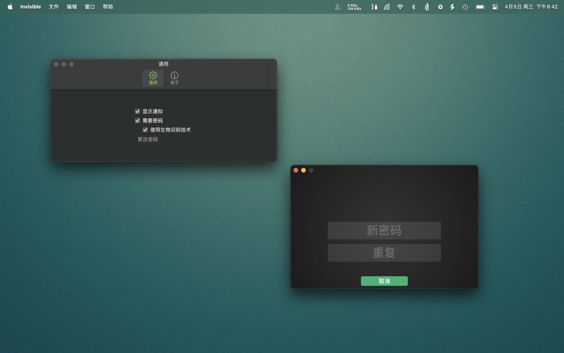This screenshot has width=564, height=353.
Task: Switch to the 关于 info tab
Action: (174, 78)
